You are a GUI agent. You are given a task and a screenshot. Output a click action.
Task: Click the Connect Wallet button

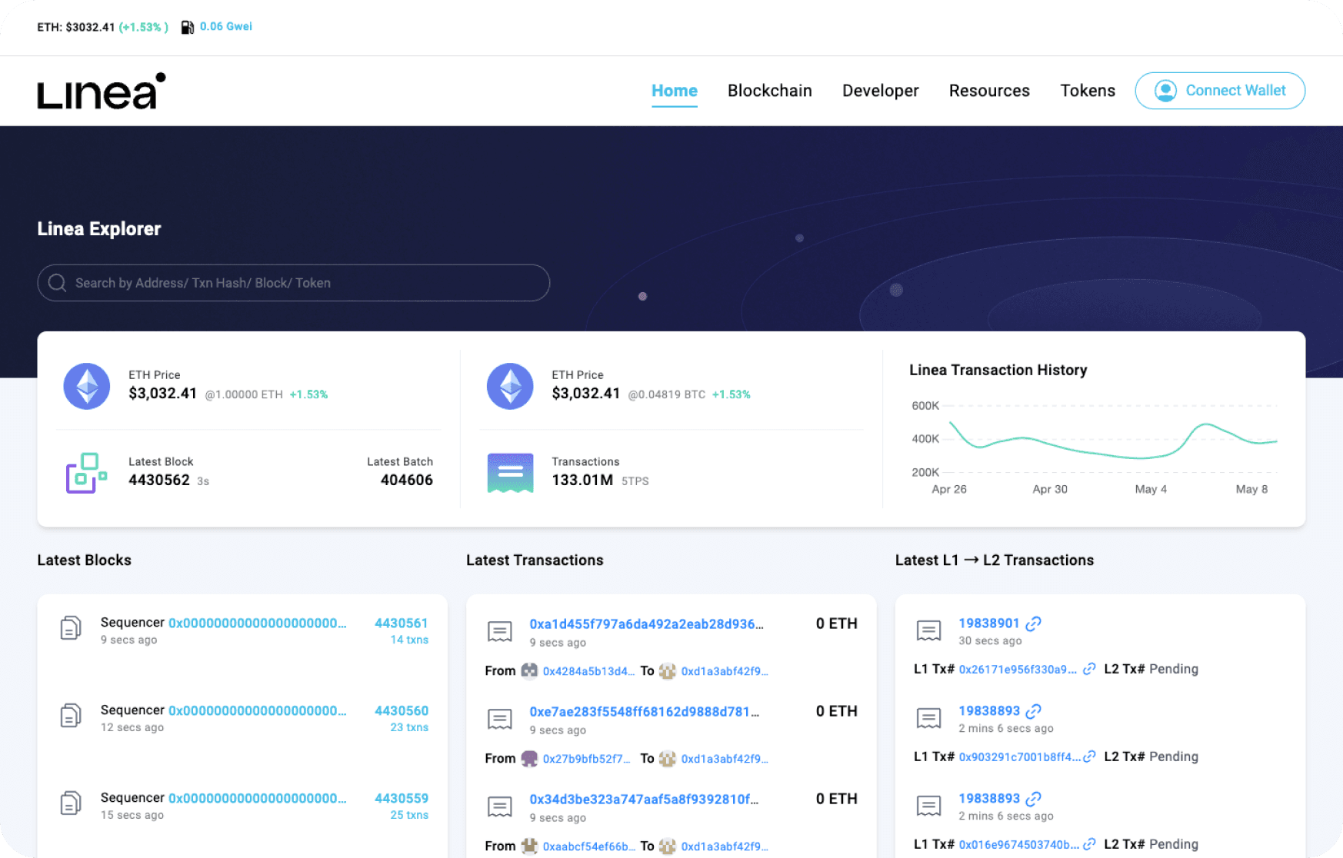(x=1220, y=90)
